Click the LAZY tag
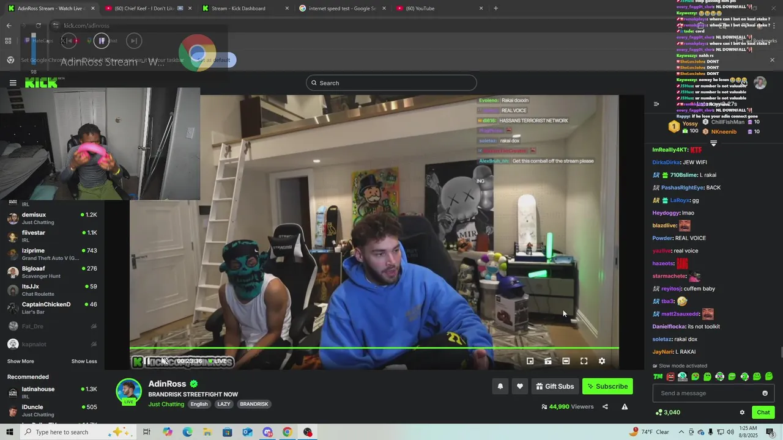Image resolution: width=783 pixels, height=440 pixels. [224, 404]
